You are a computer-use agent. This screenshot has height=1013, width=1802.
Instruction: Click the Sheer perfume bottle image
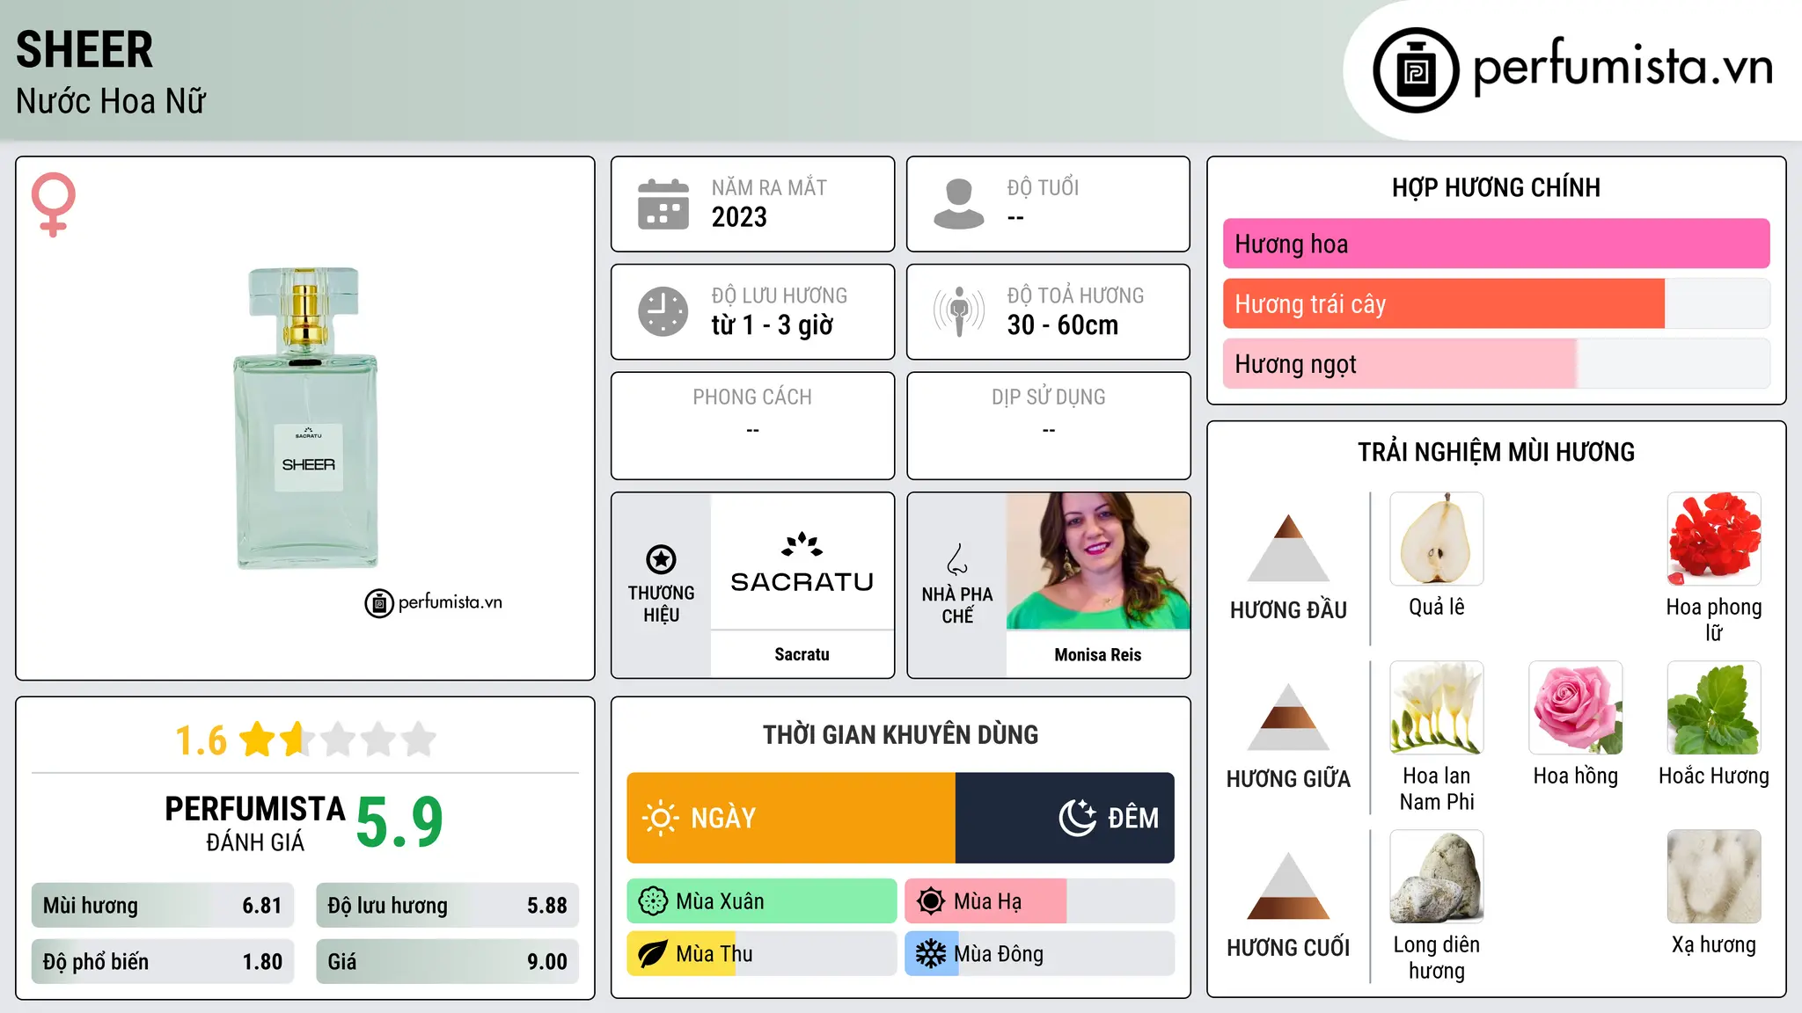point(305,418)
